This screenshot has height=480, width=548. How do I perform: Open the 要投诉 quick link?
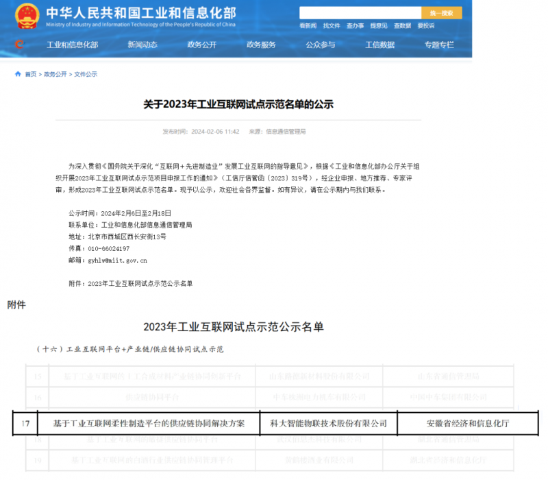point(426,25)
